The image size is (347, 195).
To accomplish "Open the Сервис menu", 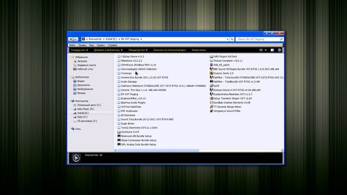I will tap(101, 45).
